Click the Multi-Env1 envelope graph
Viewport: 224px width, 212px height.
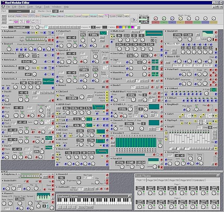[154, 33]
